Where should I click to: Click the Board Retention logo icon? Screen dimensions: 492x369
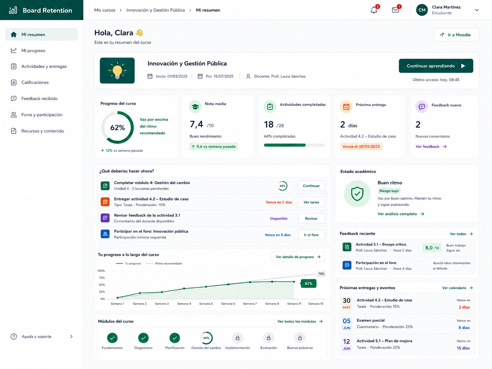(x=13, y=10)
